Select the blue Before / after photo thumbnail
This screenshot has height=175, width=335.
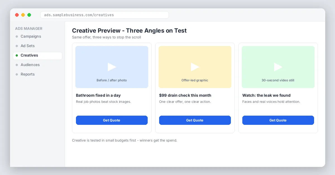112,67
